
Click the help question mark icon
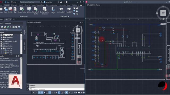click(66, 2)
